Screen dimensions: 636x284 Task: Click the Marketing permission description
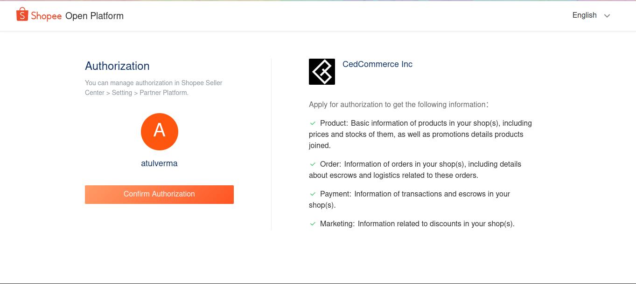coord(412,224)
